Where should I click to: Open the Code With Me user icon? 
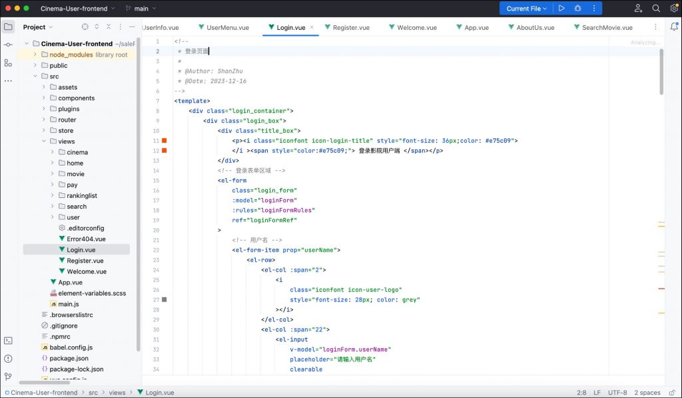click(639, 9)
